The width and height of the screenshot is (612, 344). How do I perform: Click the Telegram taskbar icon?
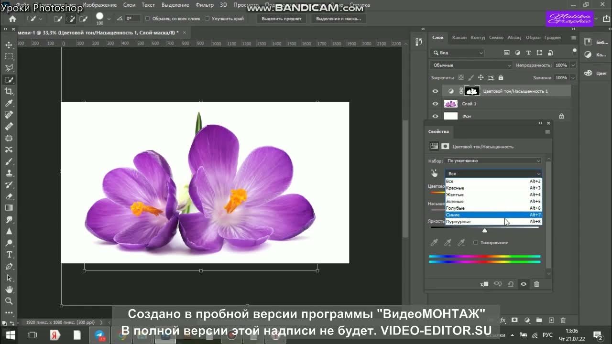pyautogui.click(x=99, y=335)
